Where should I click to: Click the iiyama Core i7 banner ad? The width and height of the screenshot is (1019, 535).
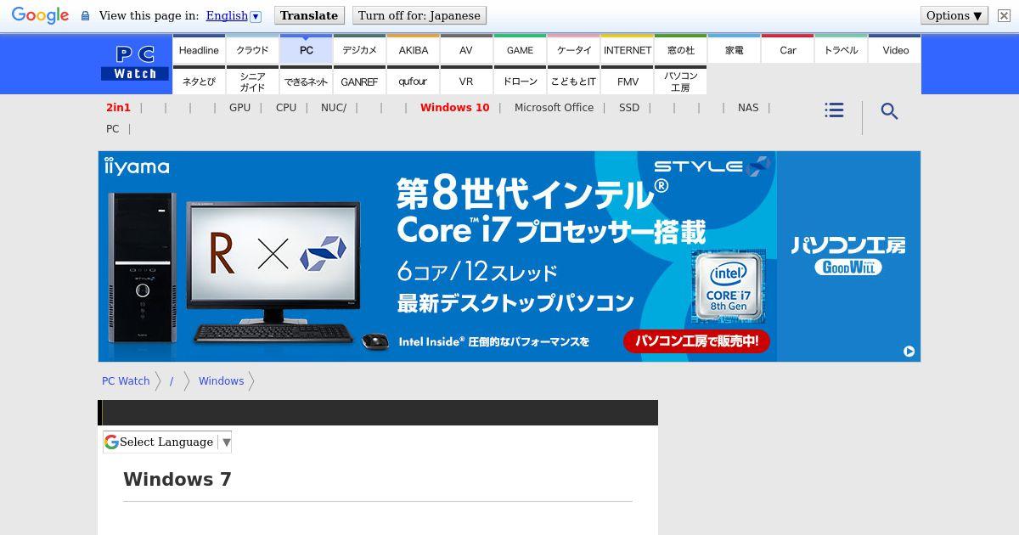click(509, 256)
